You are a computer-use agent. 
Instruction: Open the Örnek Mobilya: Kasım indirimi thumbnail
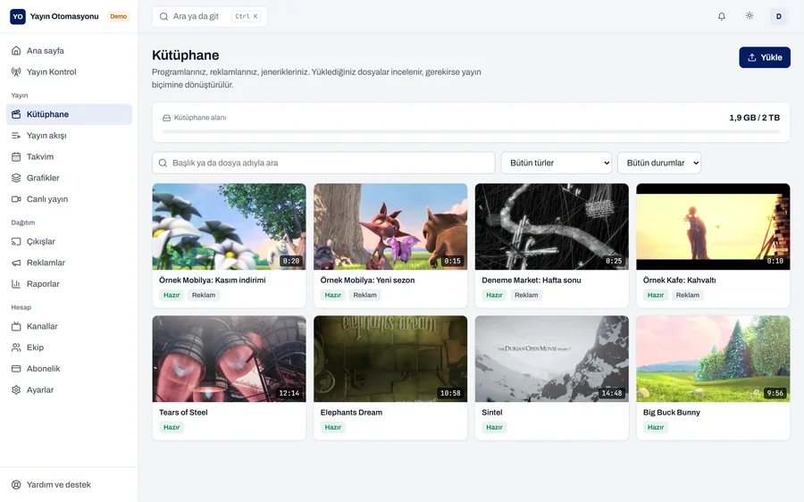230,227
